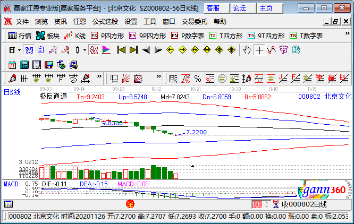Open the 文件 menu
The height and width of the screenshot is (224, 354).
coord(22,22)
